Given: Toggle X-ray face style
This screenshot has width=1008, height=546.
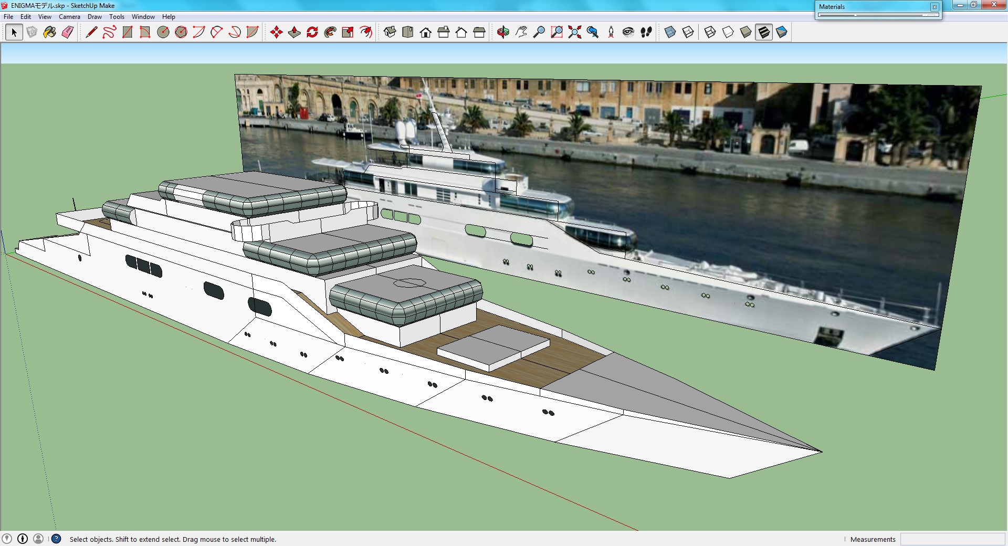Looking at the screenshot, I should click(x=670, y=32).
